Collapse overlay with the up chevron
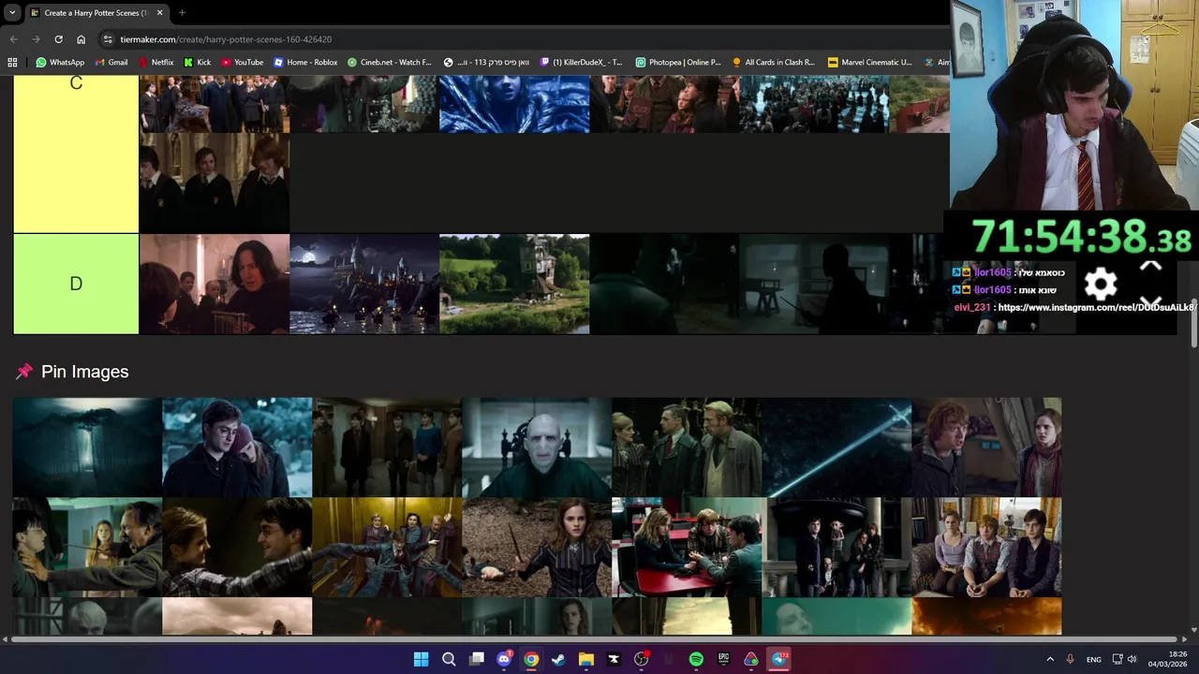 point(1150,266)
